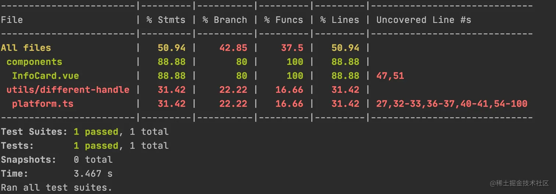The height and width of the screenshot is (194, 556).
Task: Click the "All files" row label
Action: coord(26,48)
